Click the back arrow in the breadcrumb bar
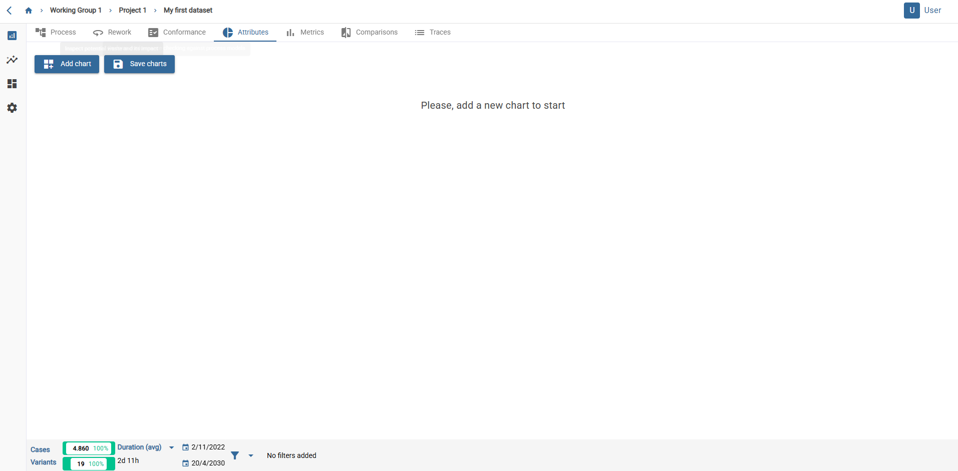 point(9,11)
